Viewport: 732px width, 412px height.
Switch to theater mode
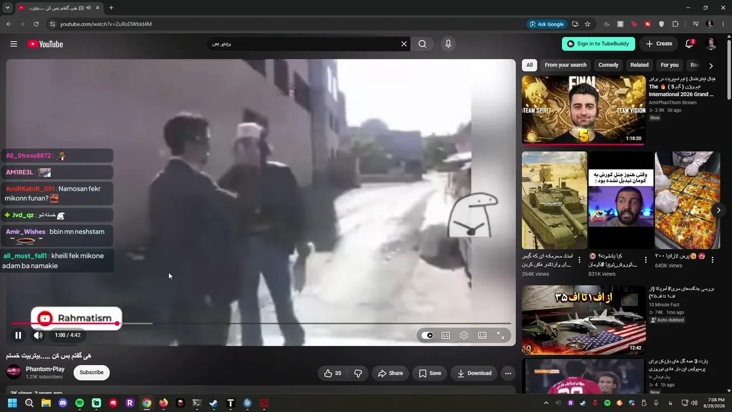pyautogui.click(x=482, y=335)
